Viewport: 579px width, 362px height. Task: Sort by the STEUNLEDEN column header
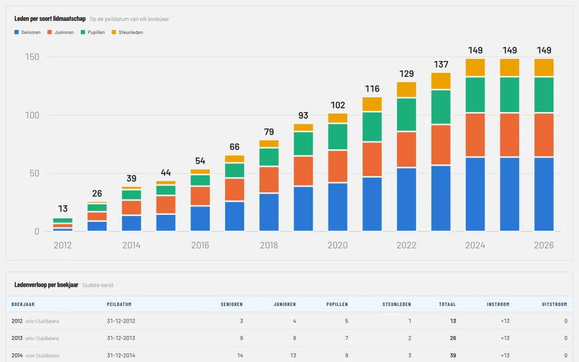[396, 304]
